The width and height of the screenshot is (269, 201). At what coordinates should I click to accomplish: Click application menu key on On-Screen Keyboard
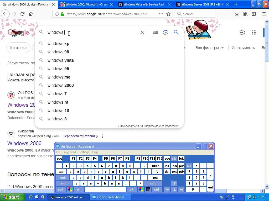[x=148, y=189]
